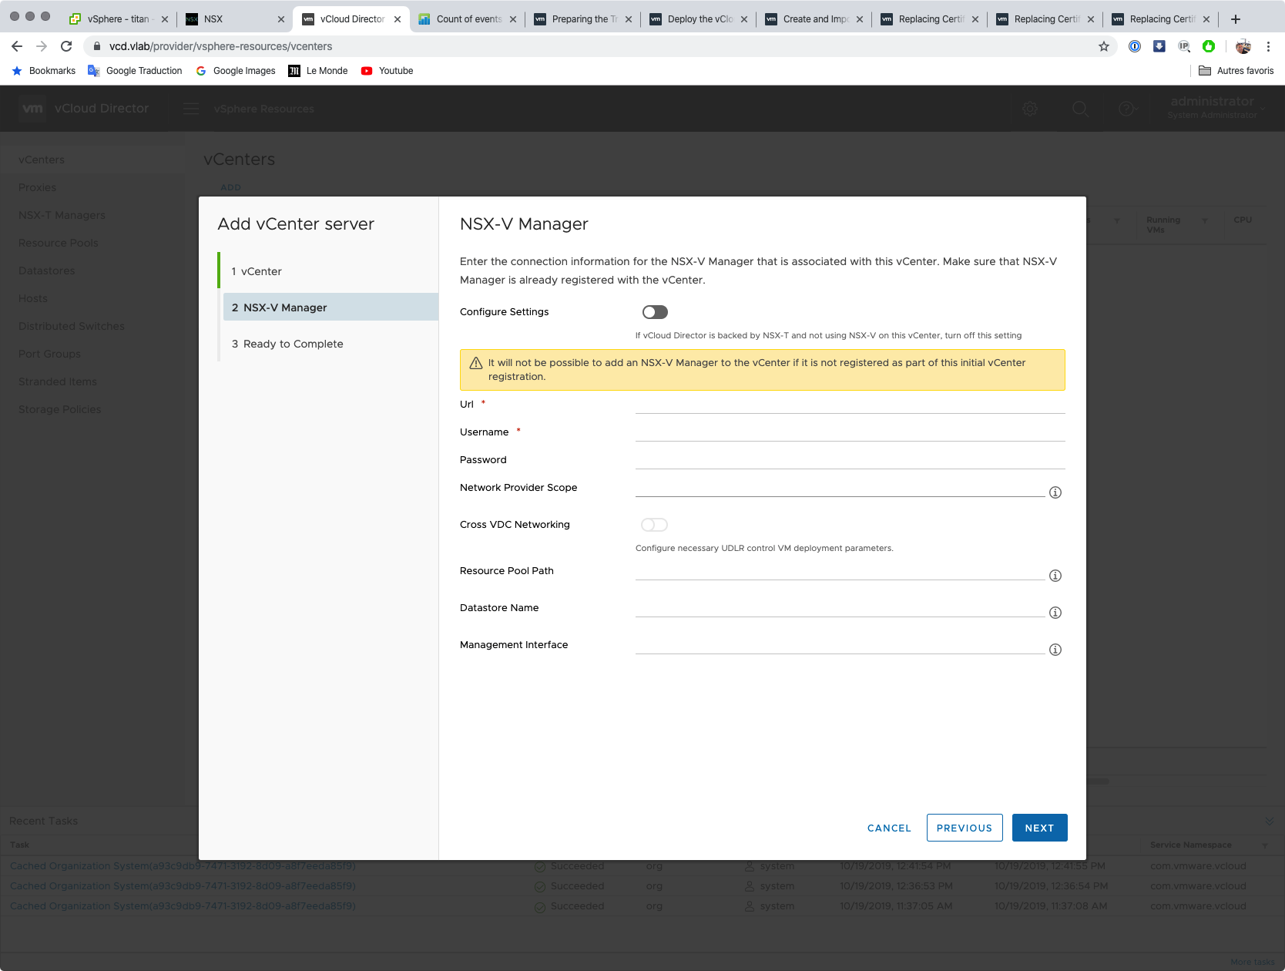Toggle the Configure Settings switch

pos(655,312)
